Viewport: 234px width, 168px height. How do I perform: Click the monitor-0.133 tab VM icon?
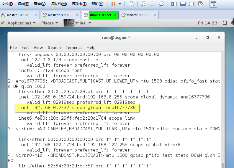(124, 15)
